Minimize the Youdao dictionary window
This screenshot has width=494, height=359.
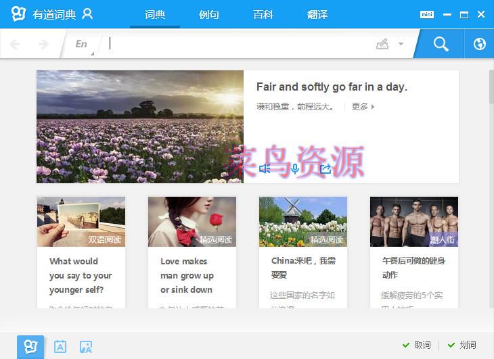447,14
